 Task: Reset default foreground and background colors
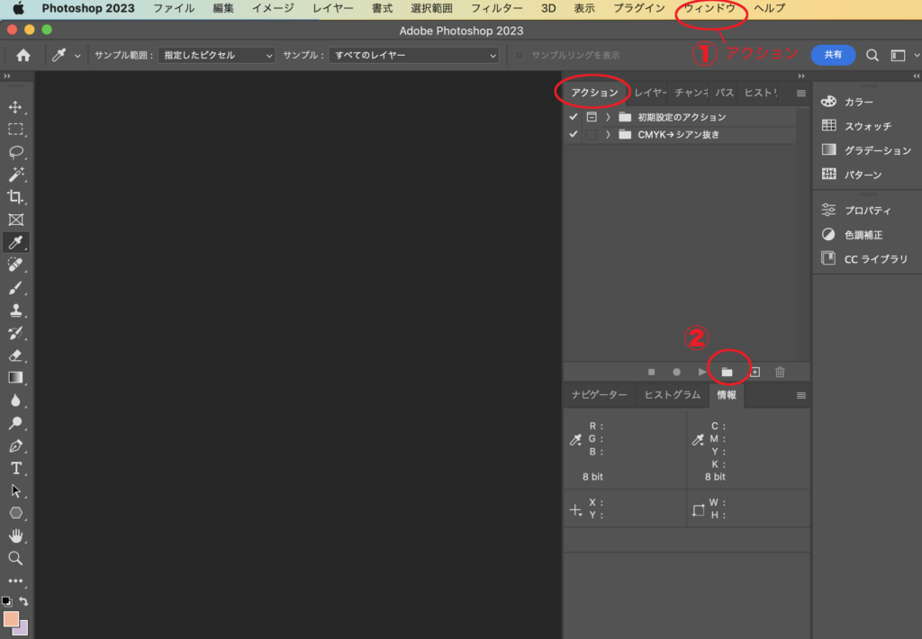[6, 601]
